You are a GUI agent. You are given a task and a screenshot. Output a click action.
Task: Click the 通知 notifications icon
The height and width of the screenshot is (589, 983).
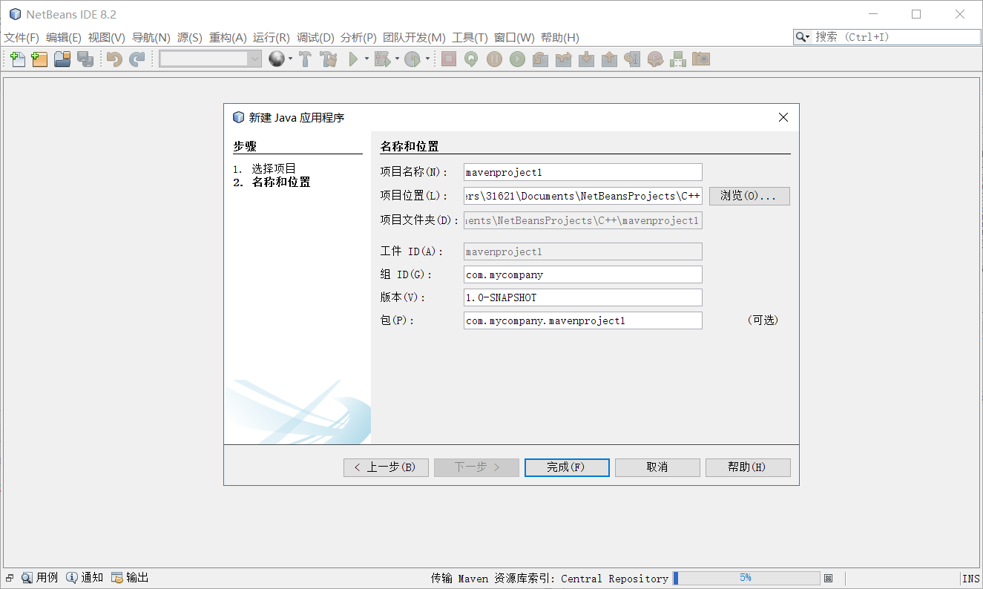(72, 578)
